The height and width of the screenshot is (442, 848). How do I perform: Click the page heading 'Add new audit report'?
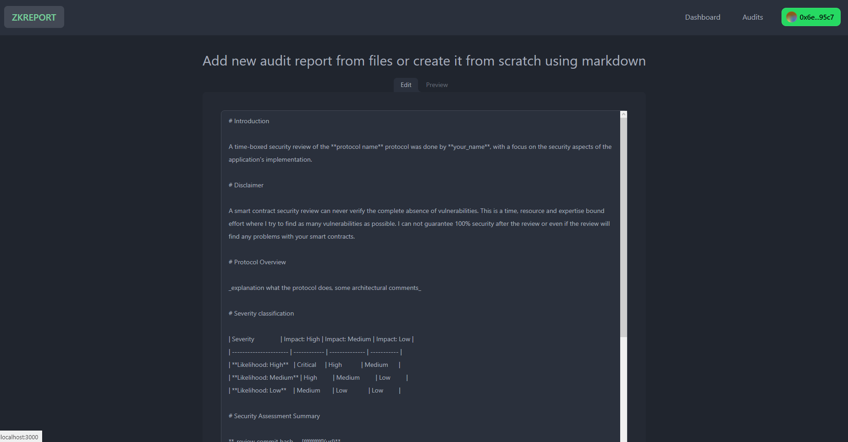tap(424, 61)
